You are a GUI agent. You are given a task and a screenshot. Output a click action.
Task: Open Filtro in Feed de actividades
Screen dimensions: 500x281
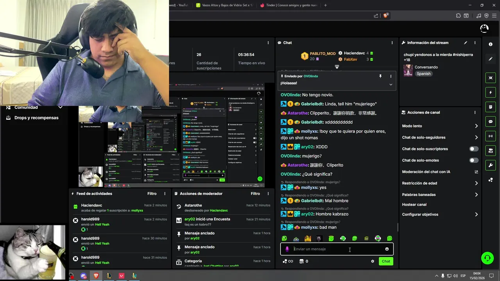pyautogui.click(x=152, y=194)
